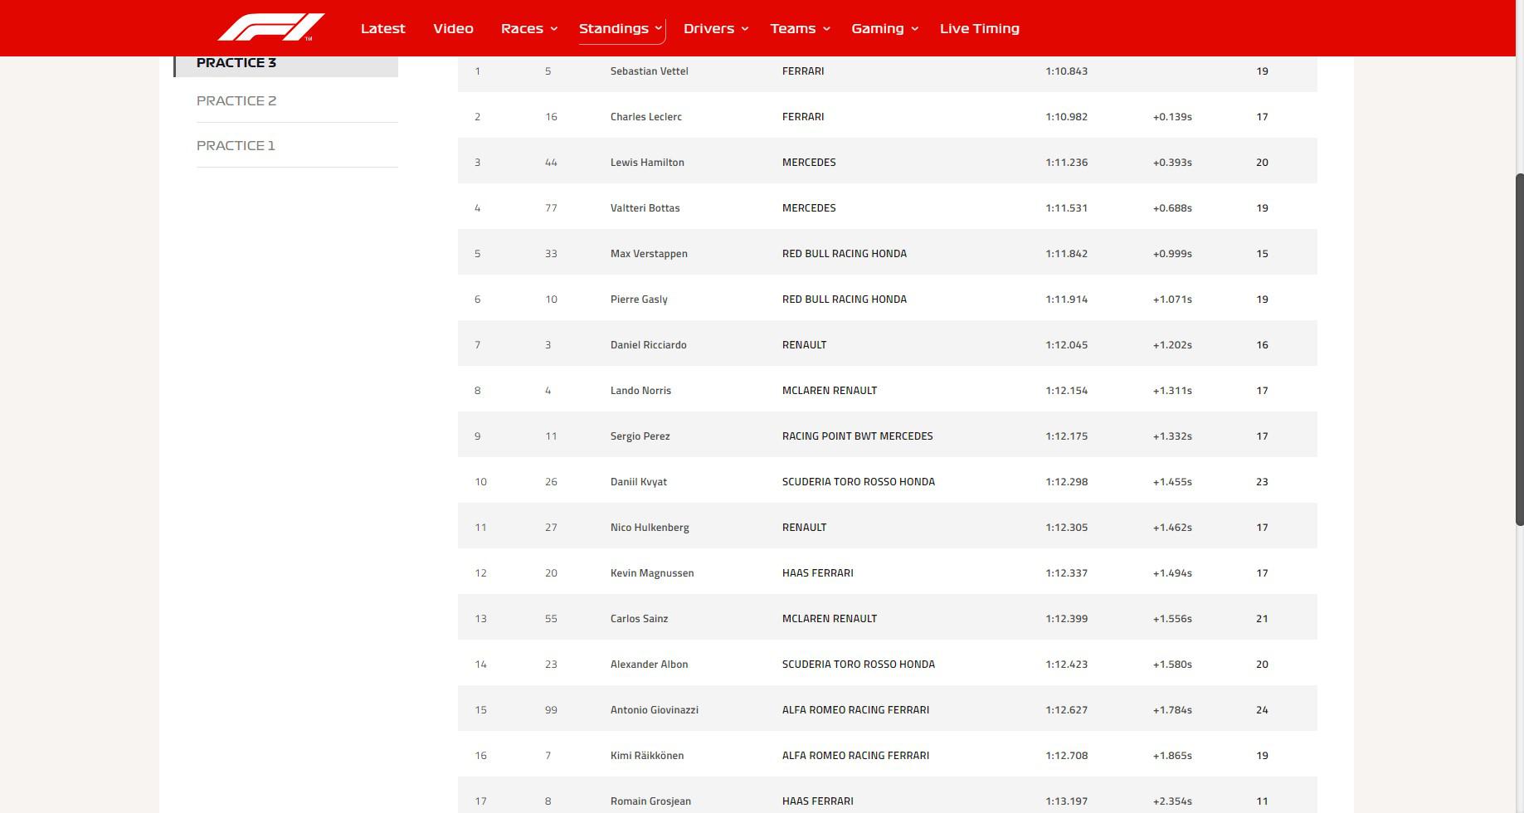Click Grosjean's gap +2.354s
The height and width of the screenshot is (813, 1524).
coord(1172,801)
